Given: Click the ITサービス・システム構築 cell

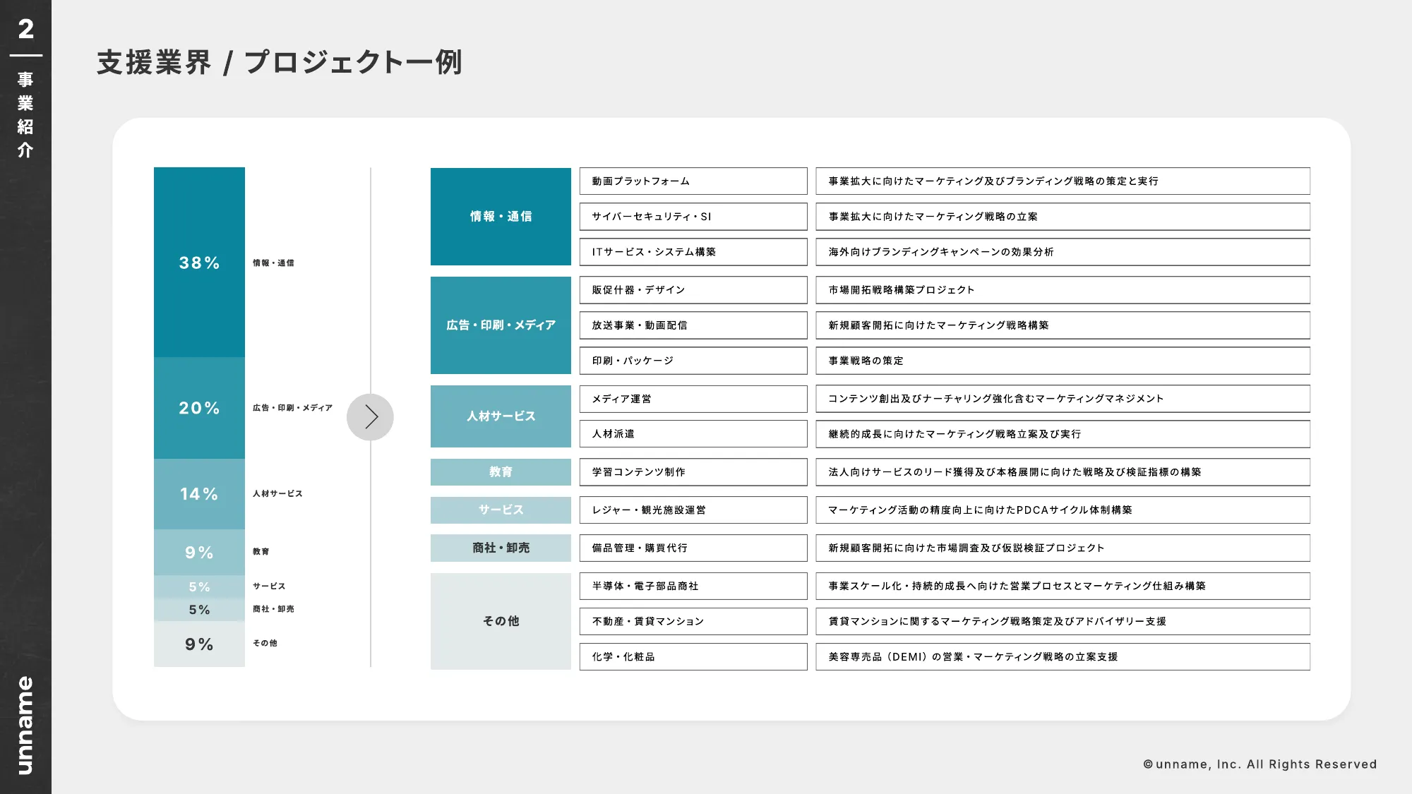Looking at the screenshot, I should (693, 252).
